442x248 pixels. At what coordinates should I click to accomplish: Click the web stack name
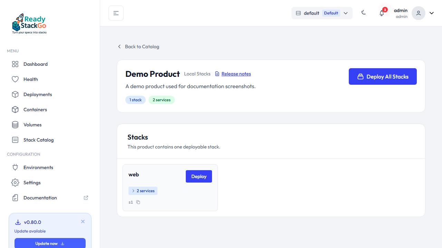[x=134, y=175]
